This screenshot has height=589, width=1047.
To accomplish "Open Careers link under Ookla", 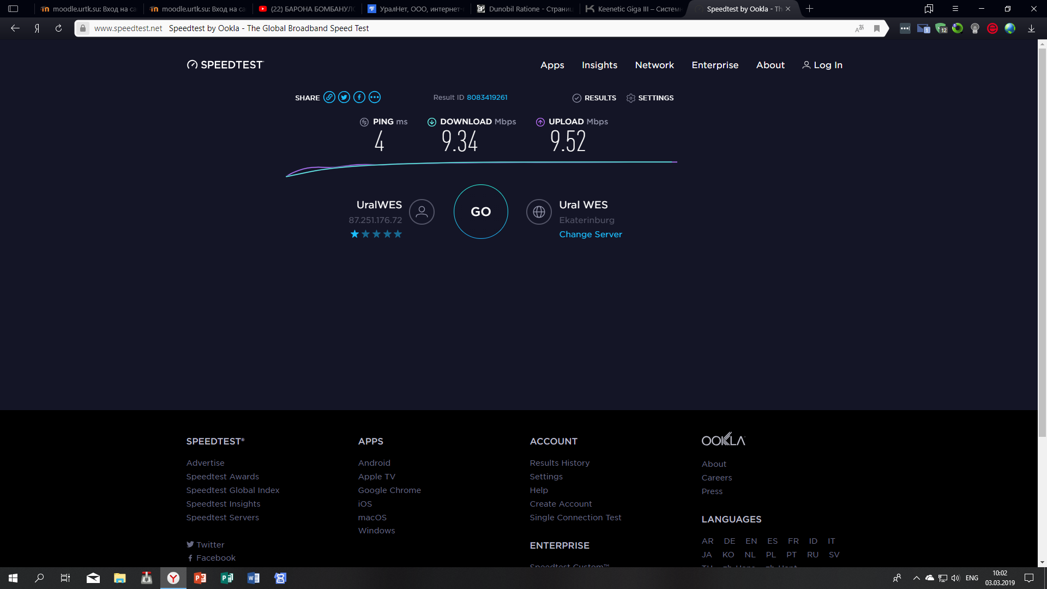I will (717, 478).
